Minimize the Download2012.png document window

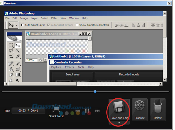(x=80, y=34)
